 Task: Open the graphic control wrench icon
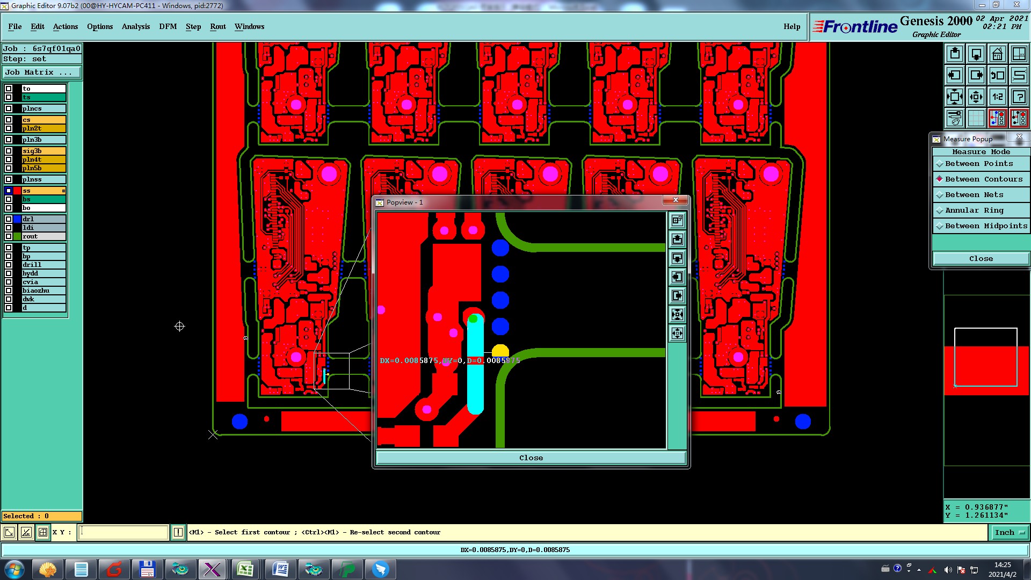tap(954, 118)
